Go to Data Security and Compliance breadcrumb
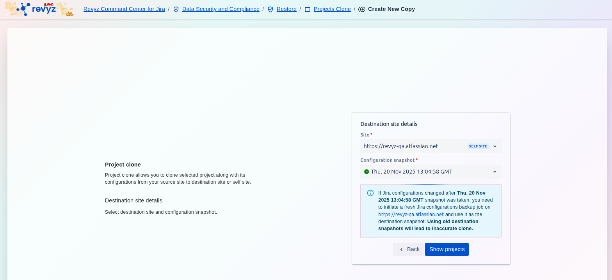Image resolution: width=612 pixels, height=280 pixels. (x=221, y=9)
